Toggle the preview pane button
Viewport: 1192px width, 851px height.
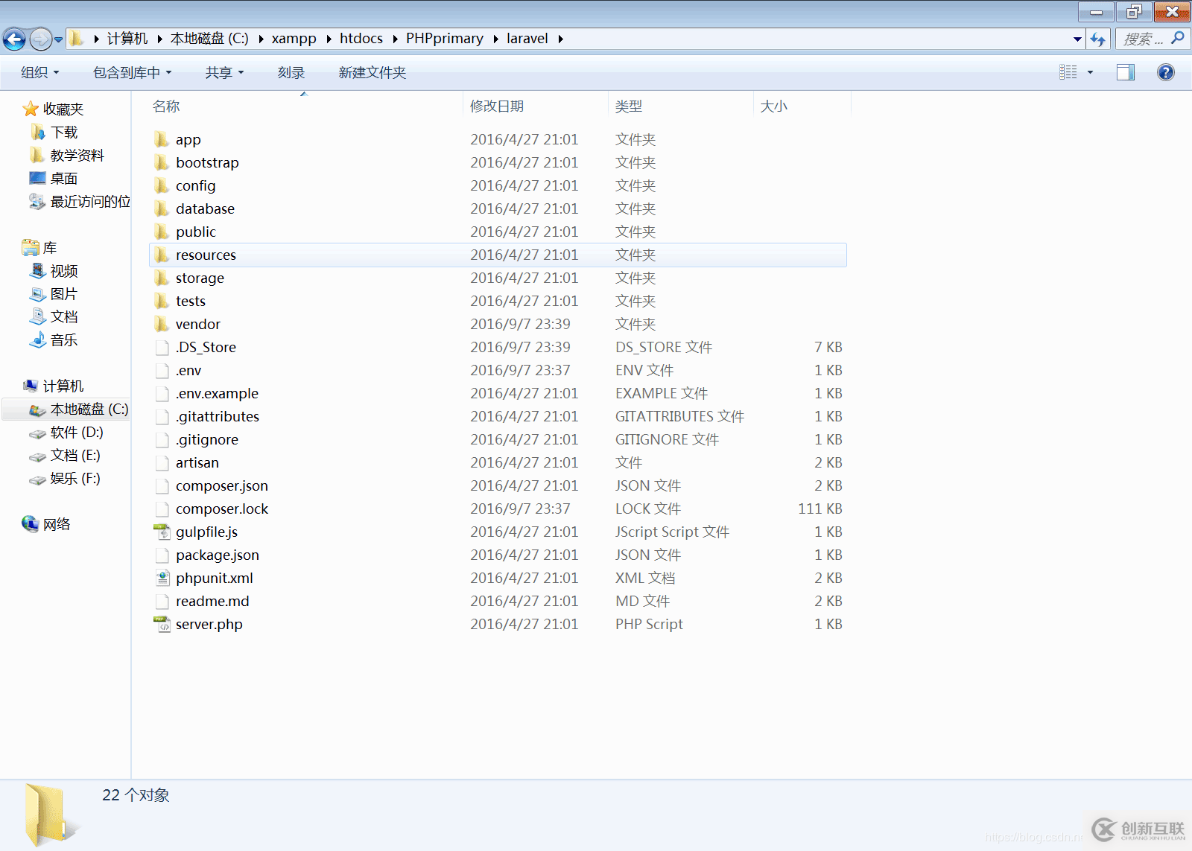pos(1125,72)
